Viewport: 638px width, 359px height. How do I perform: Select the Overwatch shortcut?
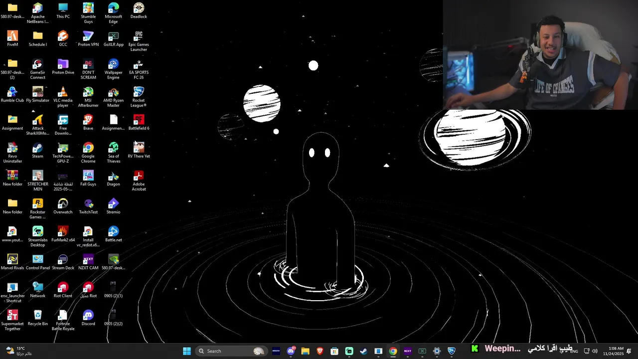click(x=63, y=206)
